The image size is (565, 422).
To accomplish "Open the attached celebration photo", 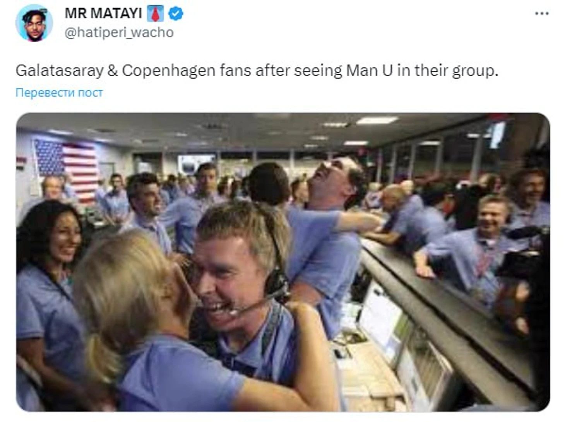I will click(282, 262).
